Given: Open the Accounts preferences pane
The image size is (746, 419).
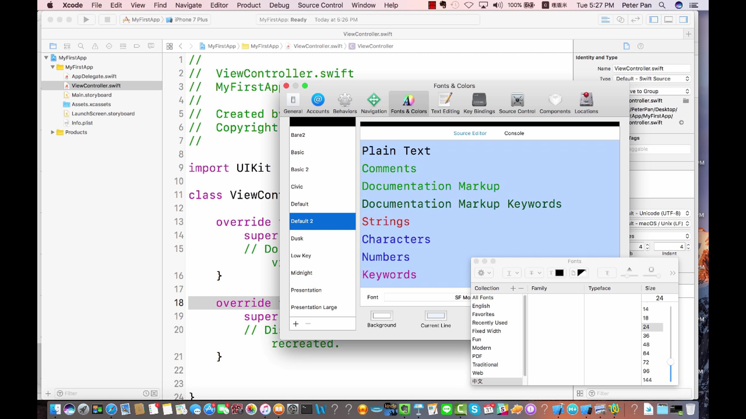Looking at the screenshot, I should click(x=317, y=103).
